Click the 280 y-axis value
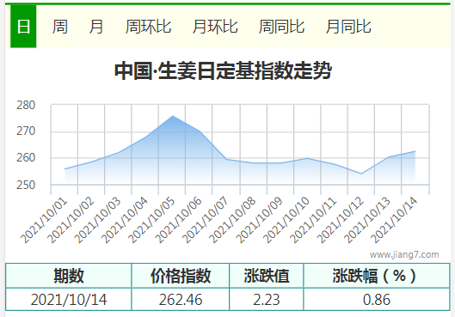 click(x=26, y=105)
